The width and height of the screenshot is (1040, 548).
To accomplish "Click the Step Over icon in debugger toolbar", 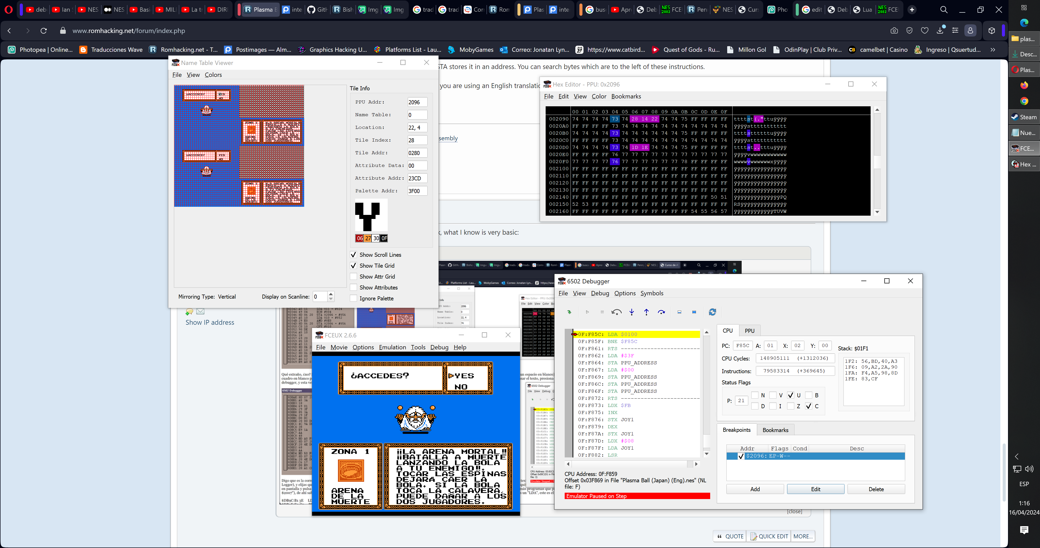I will tap(661, 312).
